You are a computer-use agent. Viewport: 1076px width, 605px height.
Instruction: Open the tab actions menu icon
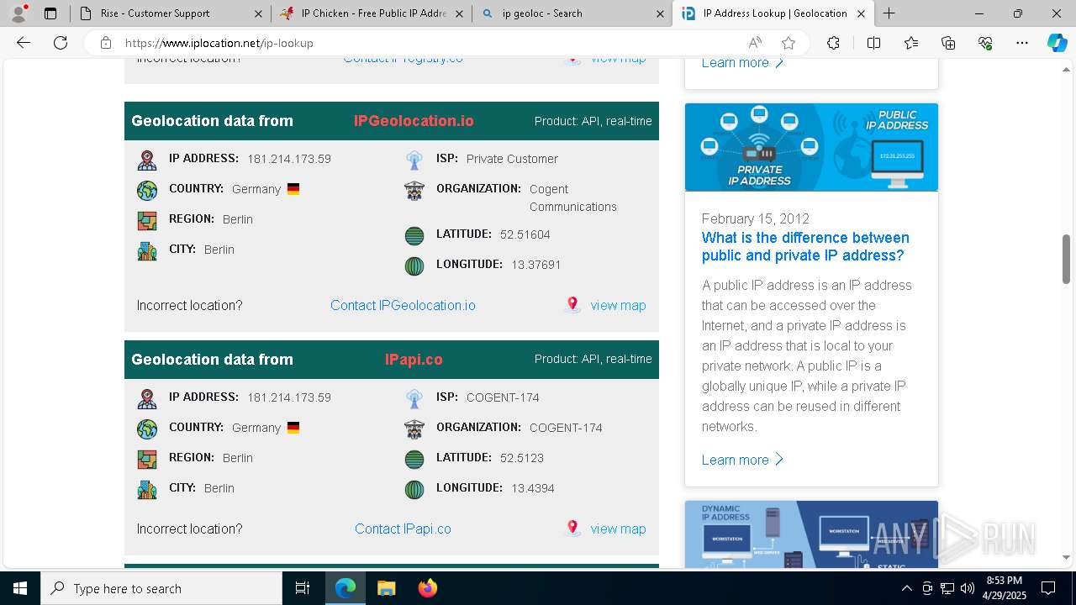tap(50, 13)
